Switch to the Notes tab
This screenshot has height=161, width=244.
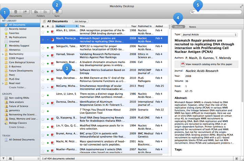[x=192, y=27]
